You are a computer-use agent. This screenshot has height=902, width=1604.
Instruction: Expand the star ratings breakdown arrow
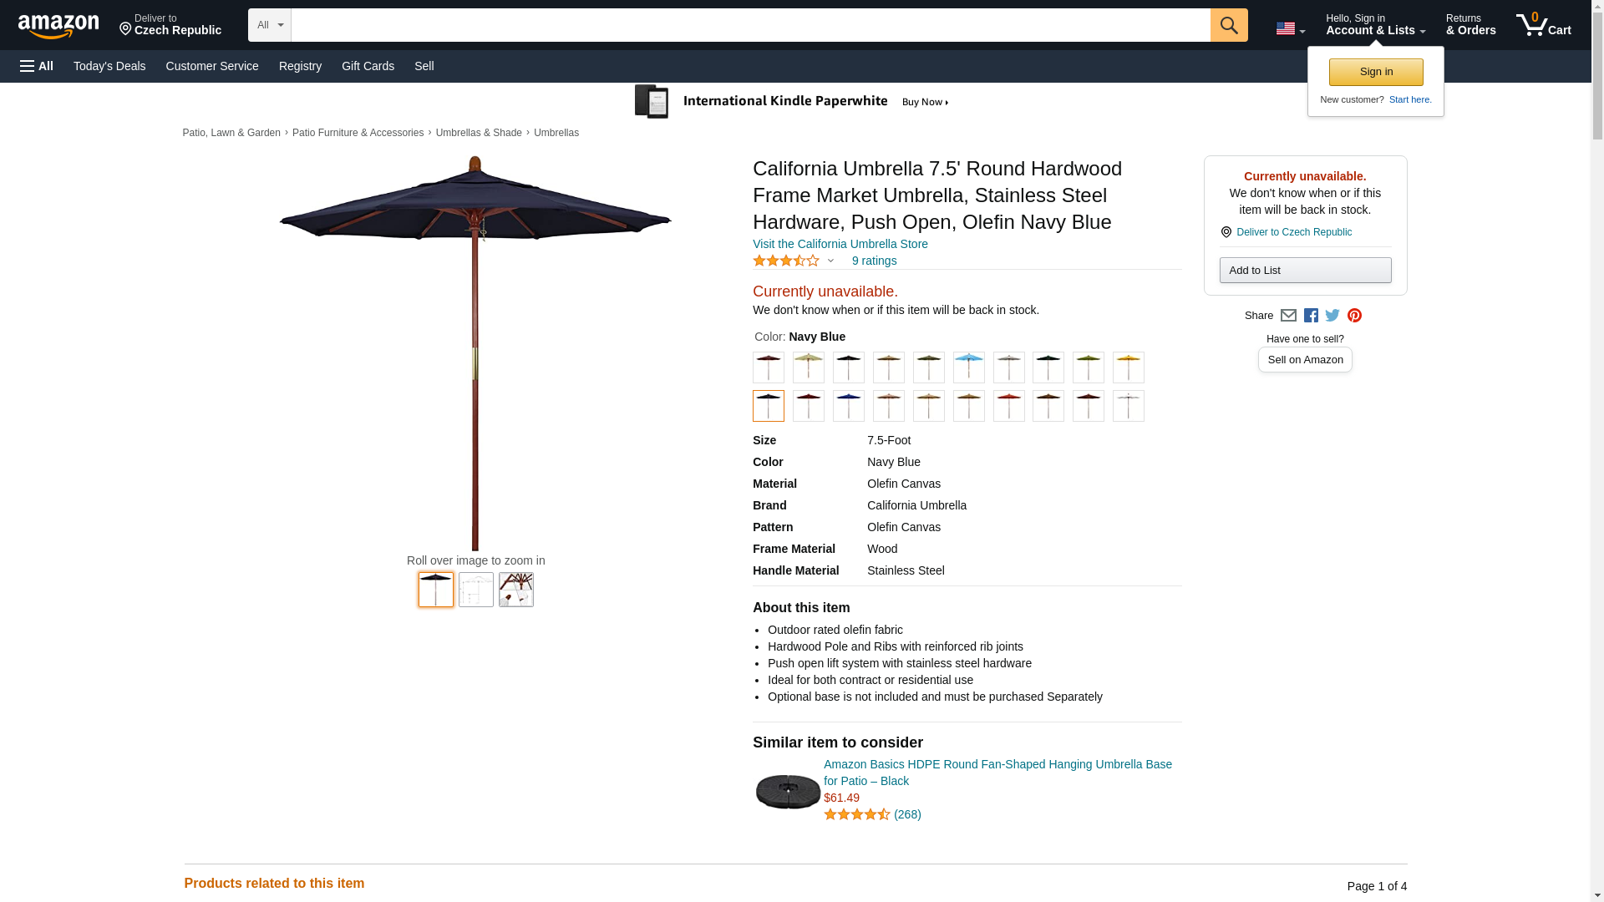tap(830, 261)
